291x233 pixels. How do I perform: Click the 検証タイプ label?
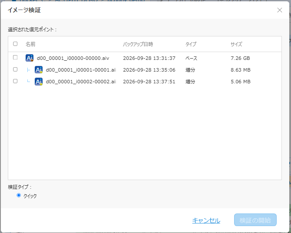pyautogui.click(x=20, y=187)
